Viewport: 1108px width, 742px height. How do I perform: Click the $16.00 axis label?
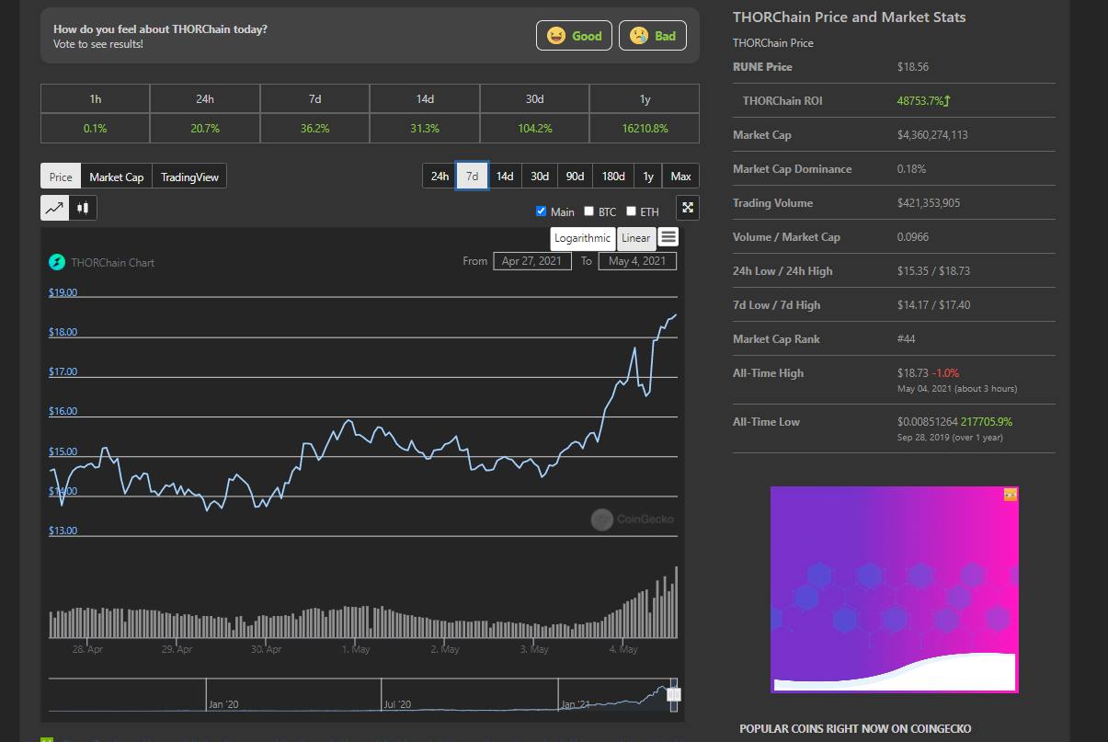(63, 411)
